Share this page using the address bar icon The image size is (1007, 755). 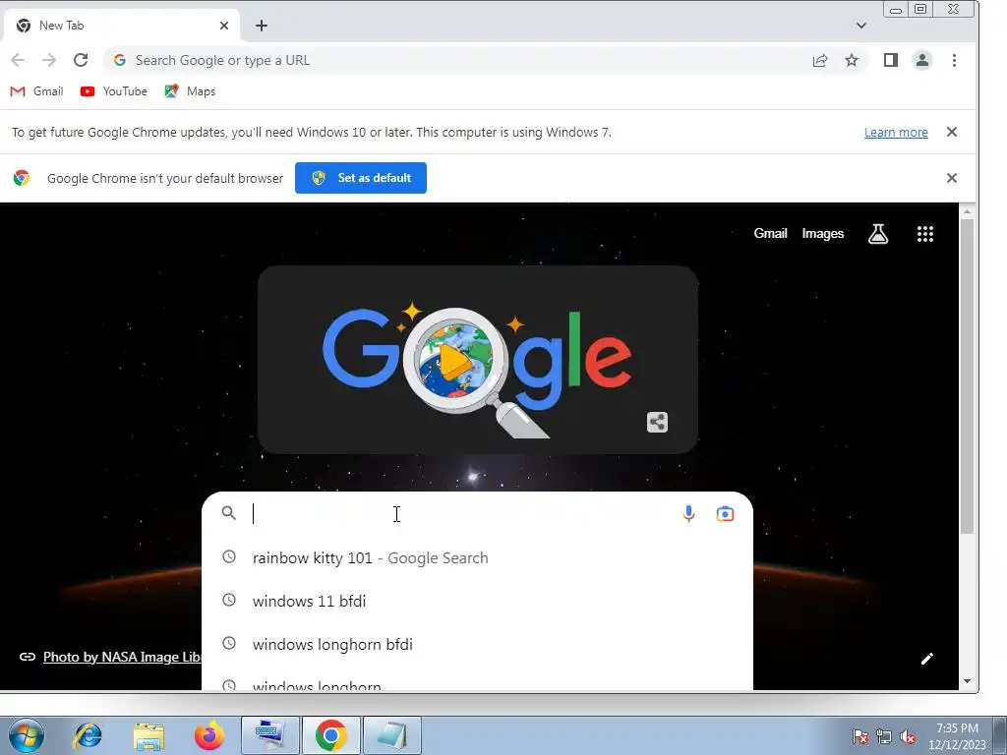tap(820, 60)
